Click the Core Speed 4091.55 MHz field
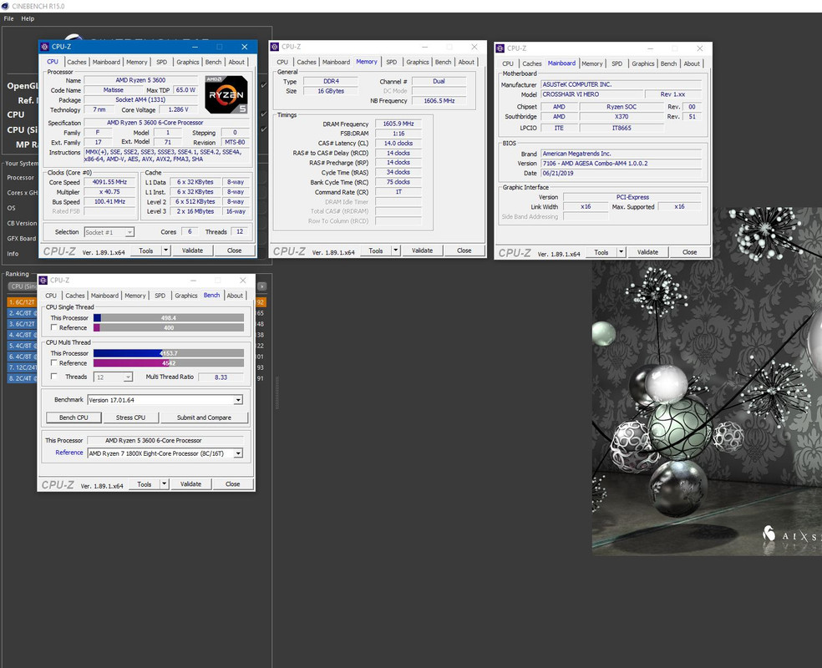 (x=109, y=182)
